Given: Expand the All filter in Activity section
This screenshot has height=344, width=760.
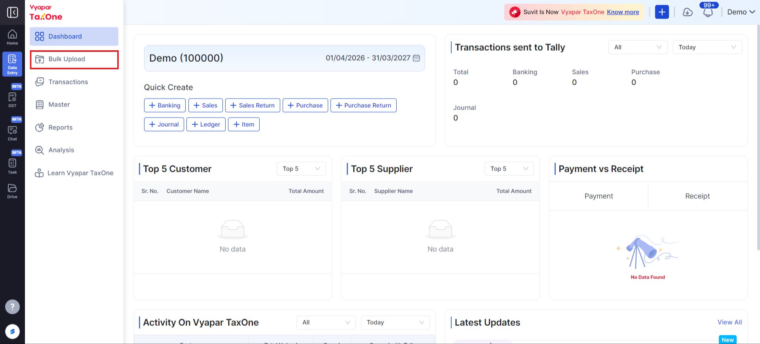Looking at the screenshot, I should (x=326, y=323).
